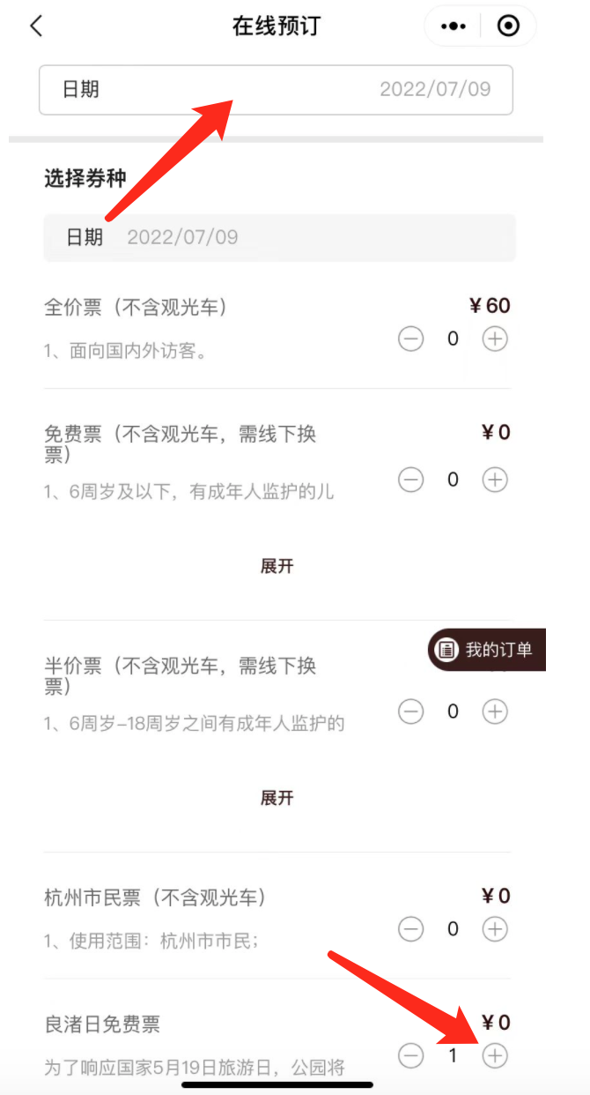Reduce the 杭州市民票 ticket count
Image resolution: width=590 pixels, height=1095 pixels.
(411, 928)
